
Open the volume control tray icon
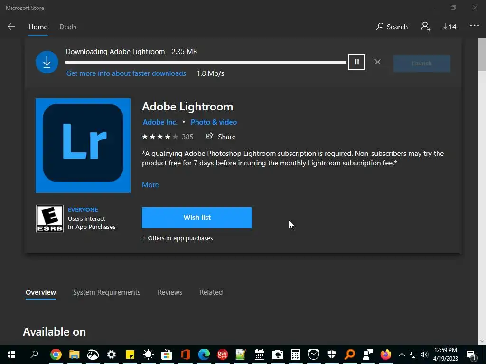(424, 355)
